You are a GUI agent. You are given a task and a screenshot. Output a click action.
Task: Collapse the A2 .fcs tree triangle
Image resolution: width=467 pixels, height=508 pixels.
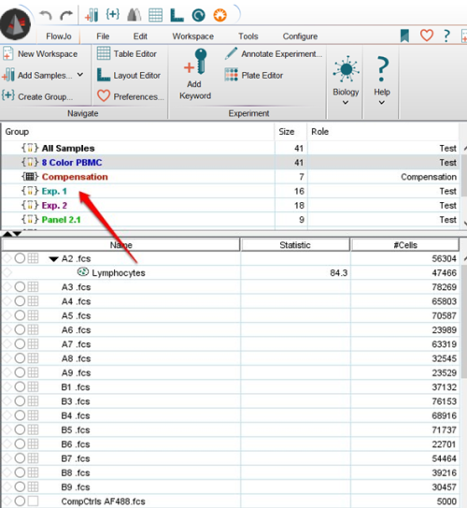(53, 259)
